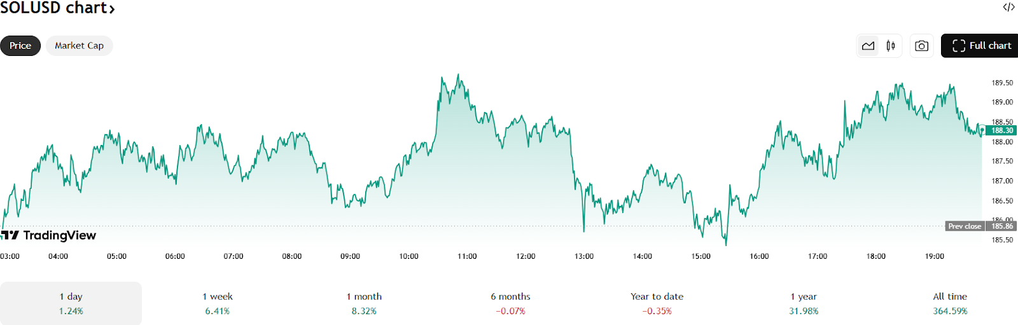
Task: Open the embed code icon
Action: [1008, 8]
